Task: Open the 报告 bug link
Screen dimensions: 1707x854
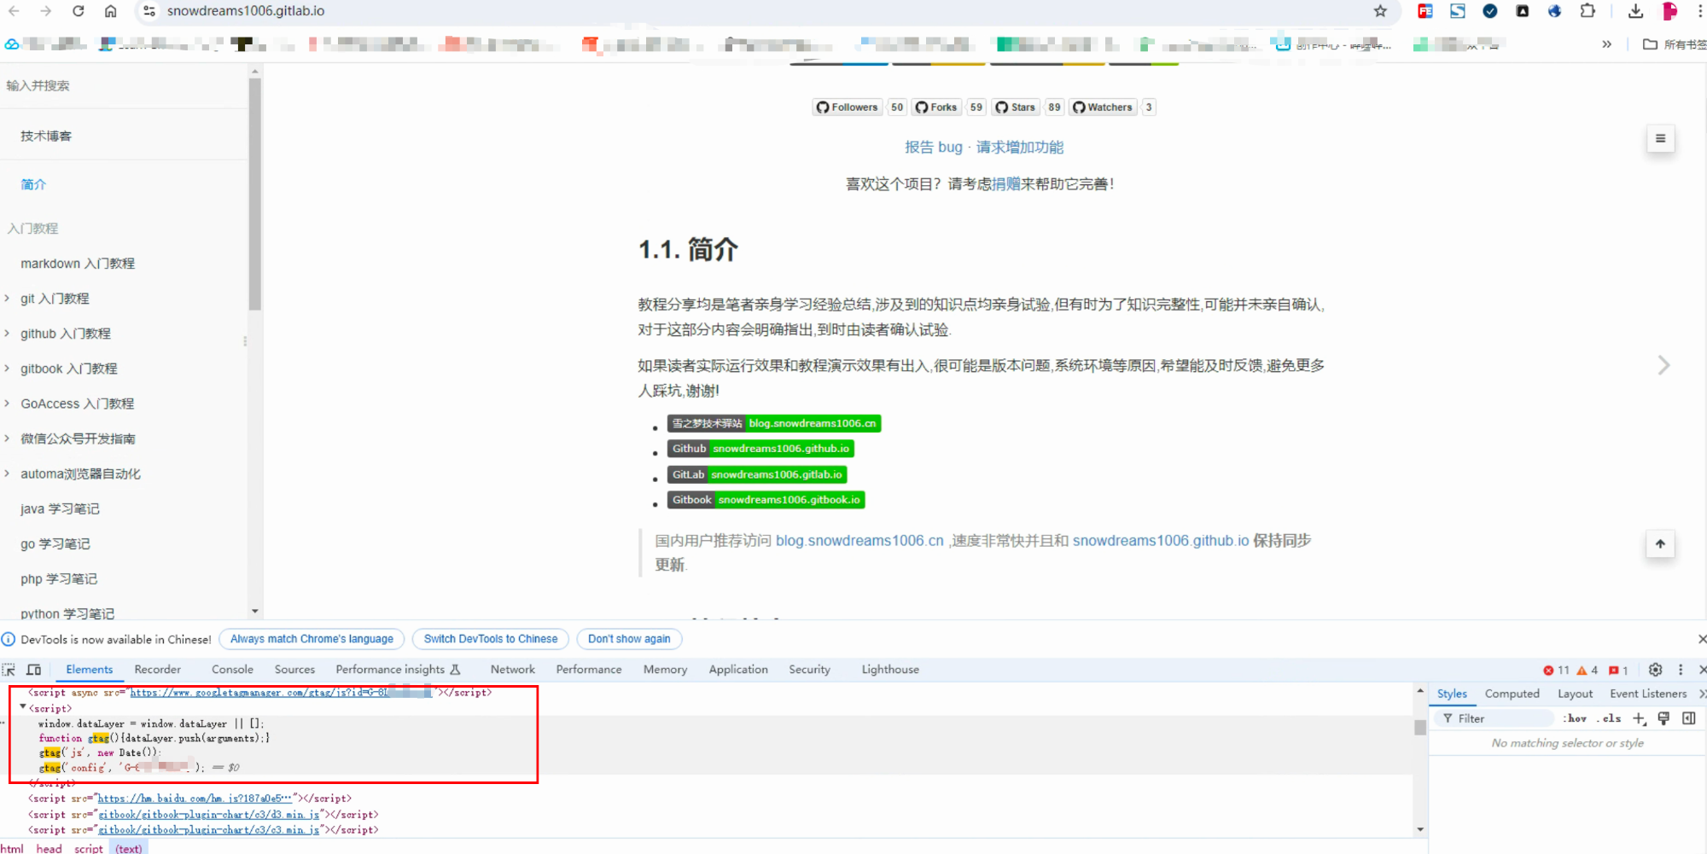Action: tap(933, 147)
